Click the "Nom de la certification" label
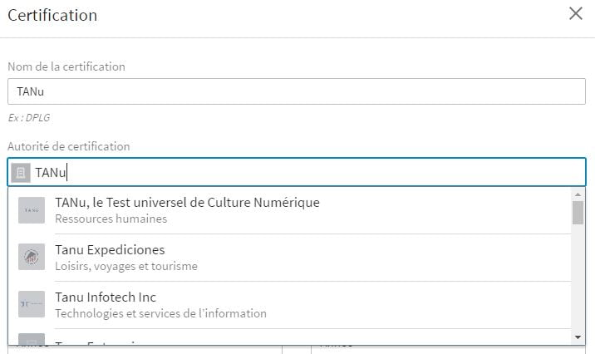595x354 pixels. [66, 66]
